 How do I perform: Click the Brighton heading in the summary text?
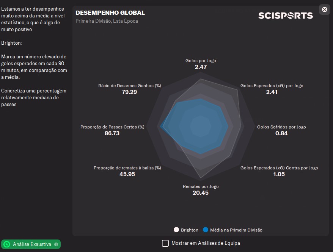point(11,43)
